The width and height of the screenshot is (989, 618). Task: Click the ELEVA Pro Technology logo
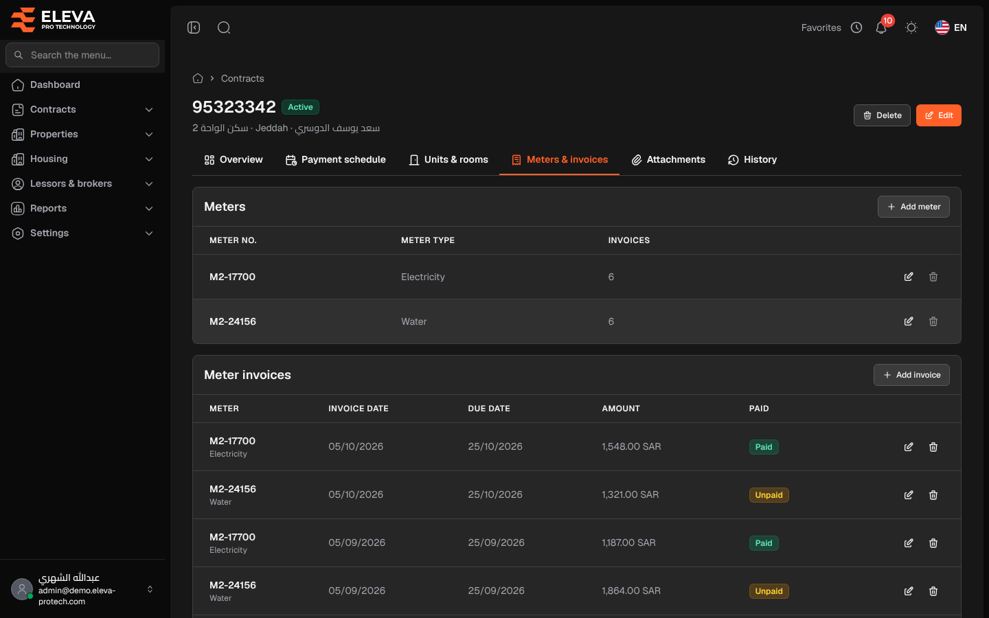pyautogui.click(x=54, y=20)
